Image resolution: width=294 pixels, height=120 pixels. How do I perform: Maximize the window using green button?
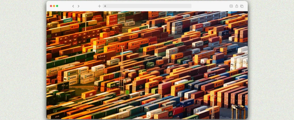click(x=57, y=6)
